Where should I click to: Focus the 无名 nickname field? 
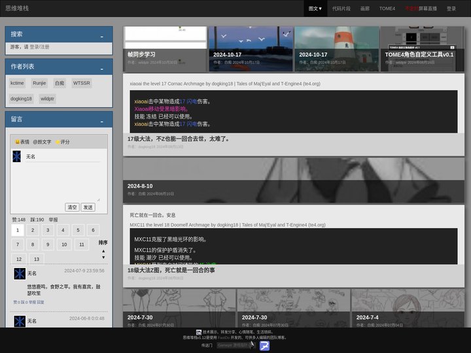coord(63,157)
